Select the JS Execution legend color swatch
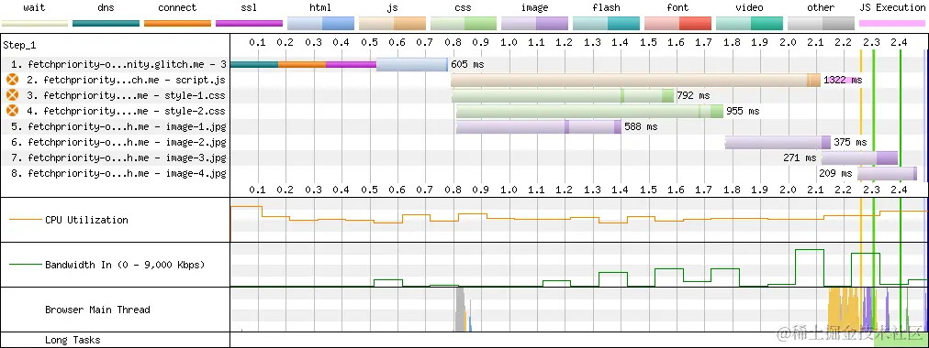The image size is (929, 348). coord(892,24)
